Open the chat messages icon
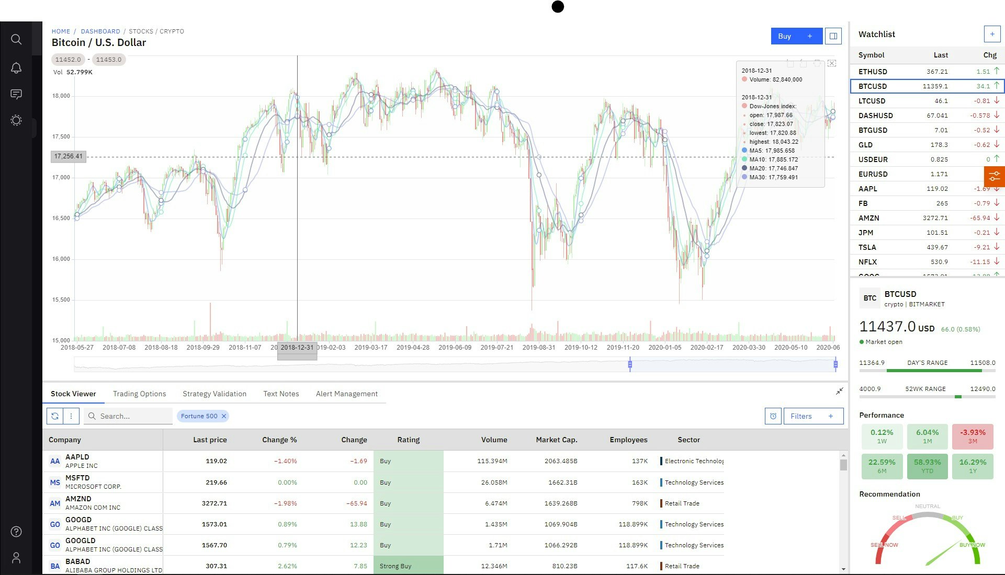 (x=16, y=94)
